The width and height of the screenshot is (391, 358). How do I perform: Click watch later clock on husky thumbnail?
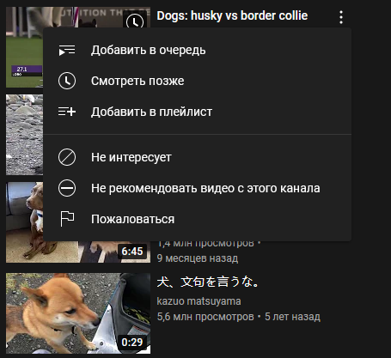(x=135, y=21)
